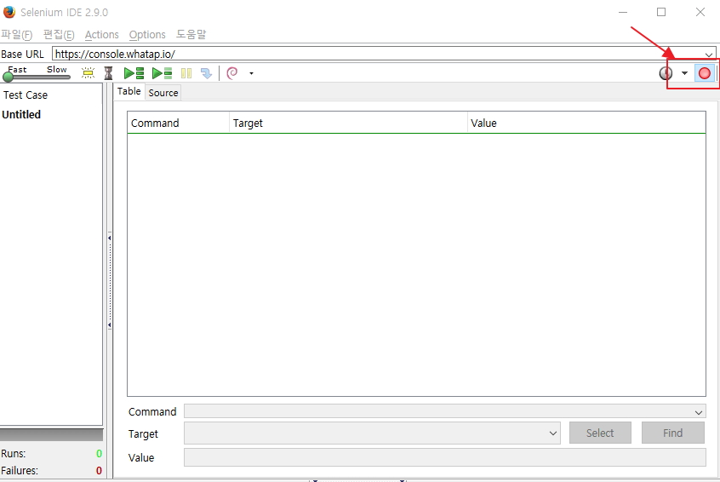Maximize the Selenium IDE window
720x482 pixels.
pos(661,12)
